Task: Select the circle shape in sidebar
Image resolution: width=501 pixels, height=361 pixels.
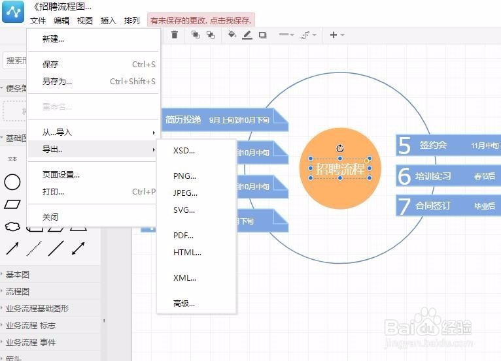Action: click(12, 182)
